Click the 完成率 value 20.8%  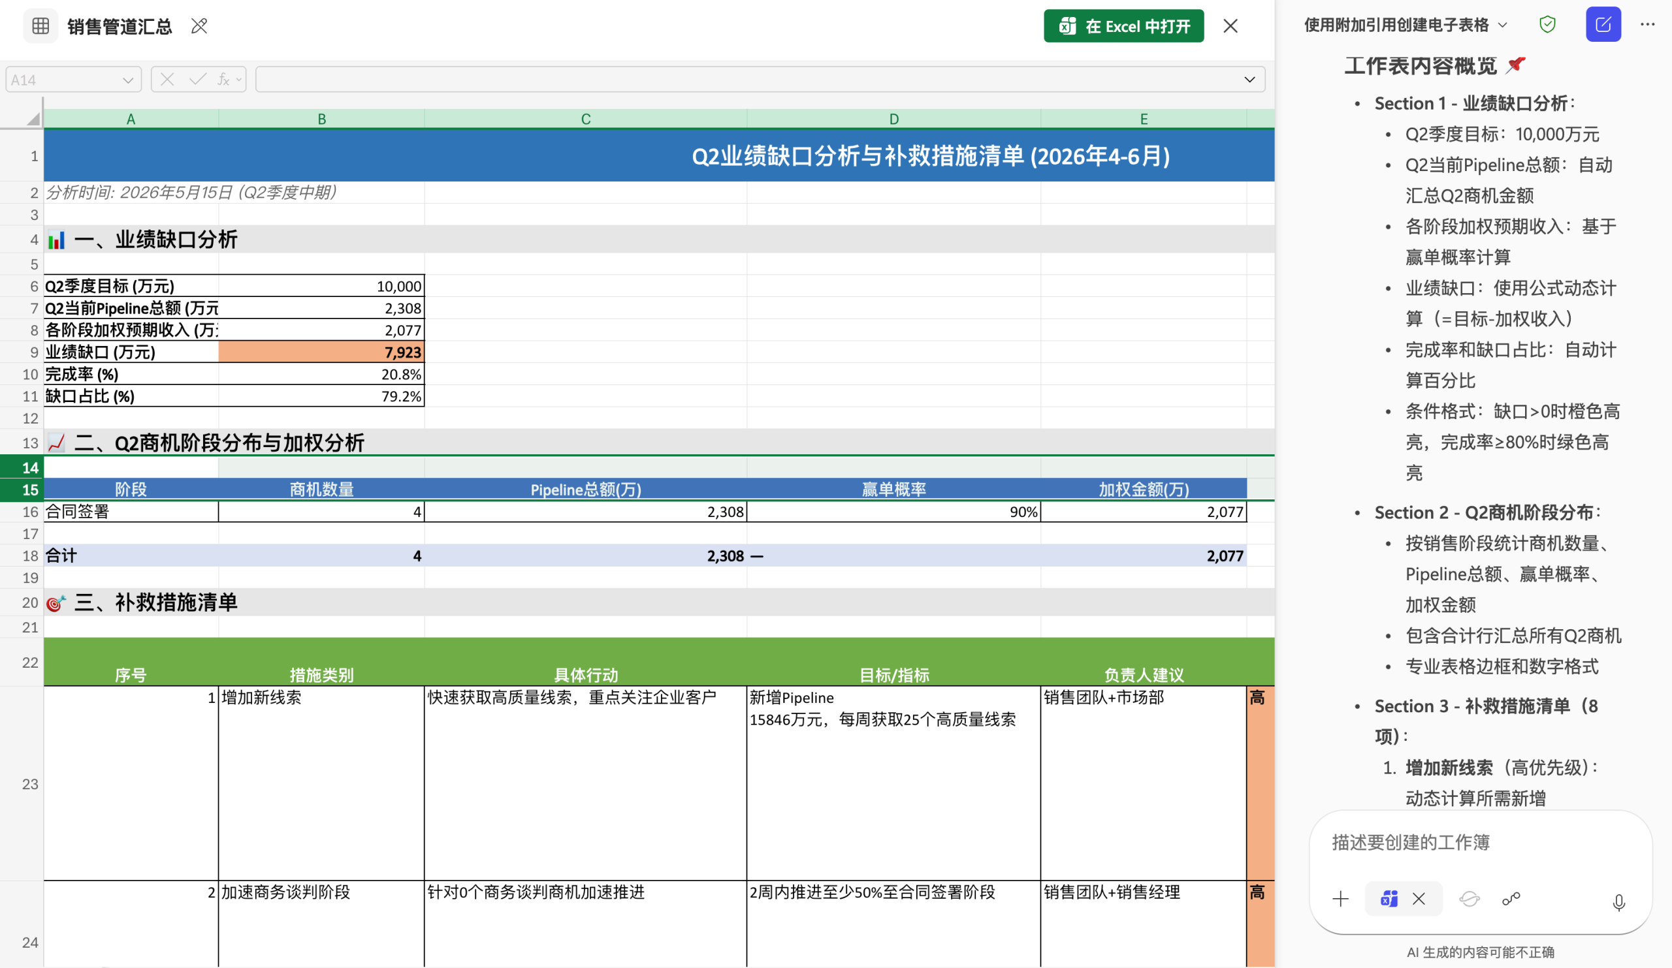coord(321,374)
